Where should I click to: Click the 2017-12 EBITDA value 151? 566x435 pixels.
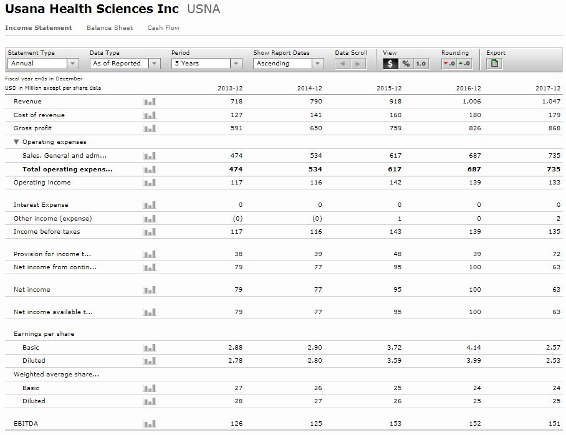[554, 423]
